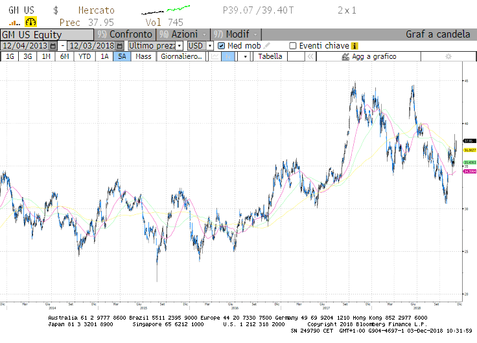
Task: Select the 3G time range tab
Action: pyautogui.click(x=28, y=56)
